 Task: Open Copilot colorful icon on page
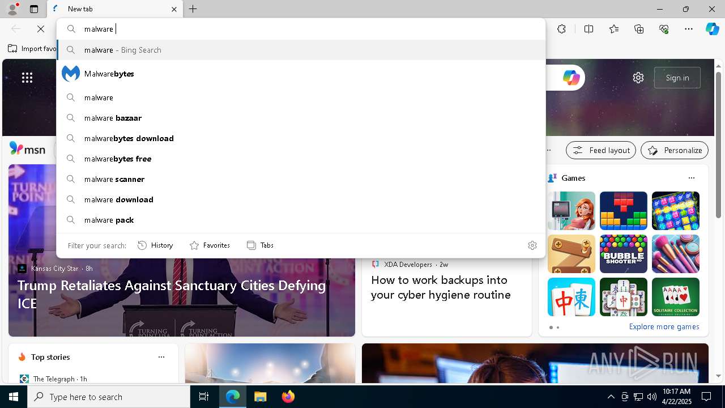[x=571, y=78]
